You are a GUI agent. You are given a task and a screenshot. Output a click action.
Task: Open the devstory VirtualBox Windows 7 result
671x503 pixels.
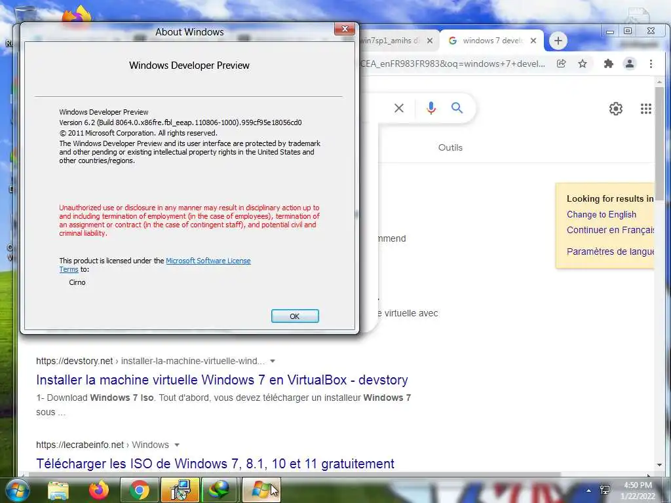point(221,380)
